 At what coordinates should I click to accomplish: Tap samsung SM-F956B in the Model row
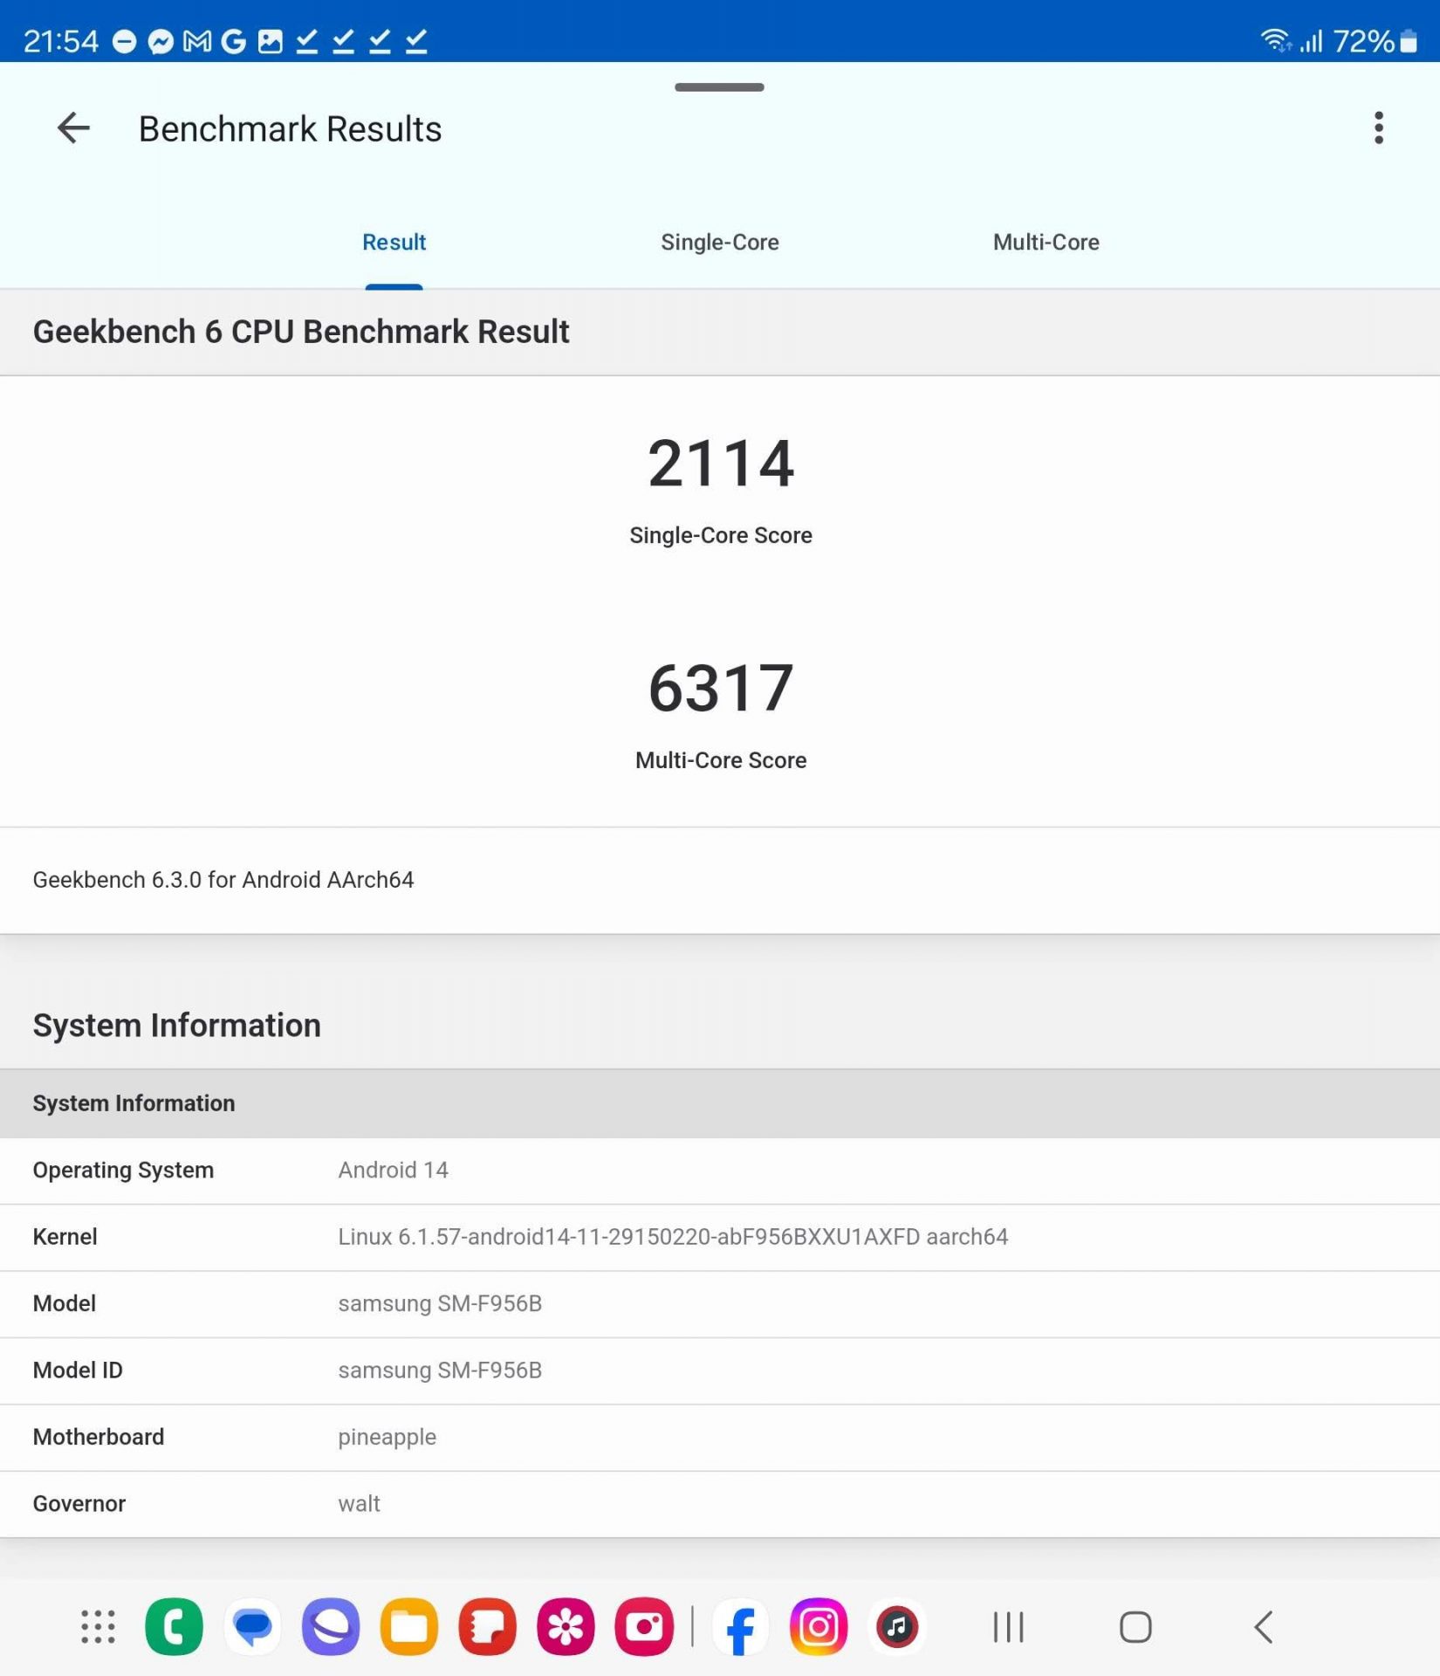coord(440,1303)
